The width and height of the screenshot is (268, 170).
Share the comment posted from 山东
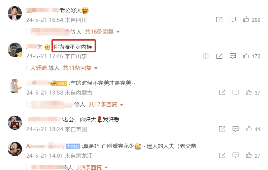click(219, 56)
